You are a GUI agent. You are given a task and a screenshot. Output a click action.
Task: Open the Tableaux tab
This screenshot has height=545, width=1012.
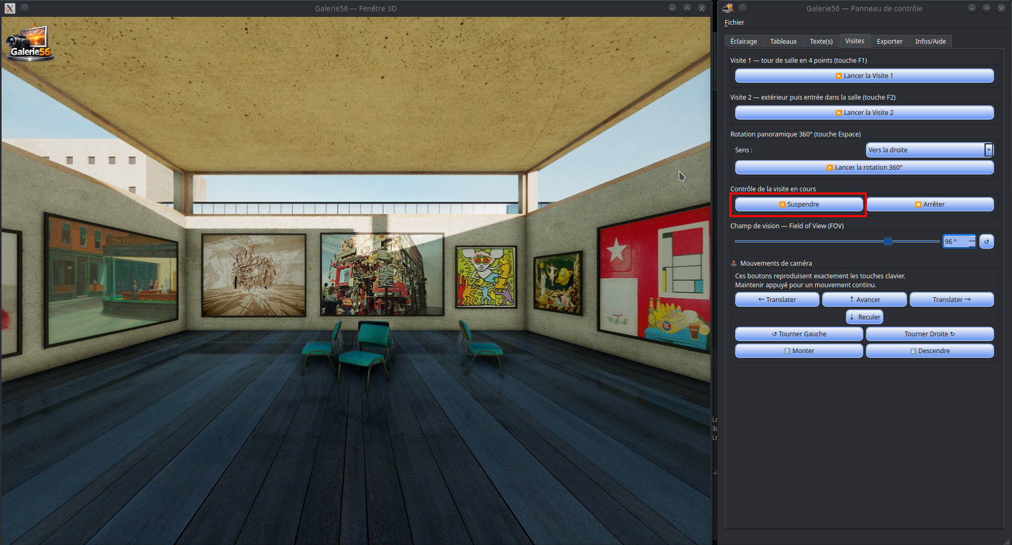coord(783,41)
